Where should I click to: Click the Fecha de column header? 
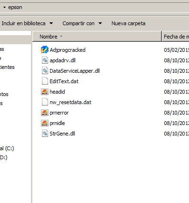click(x=176, y=37)
